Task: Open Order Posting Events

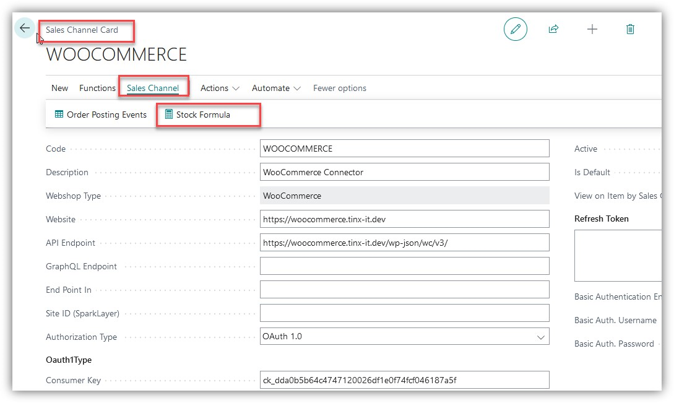Action: click(101, 115)
